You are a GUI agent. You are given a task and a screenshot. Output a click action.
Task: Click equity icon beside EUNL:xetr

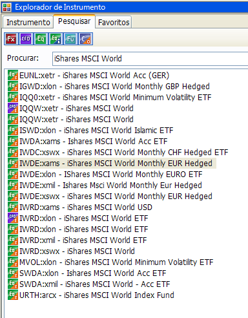[13, 75]
